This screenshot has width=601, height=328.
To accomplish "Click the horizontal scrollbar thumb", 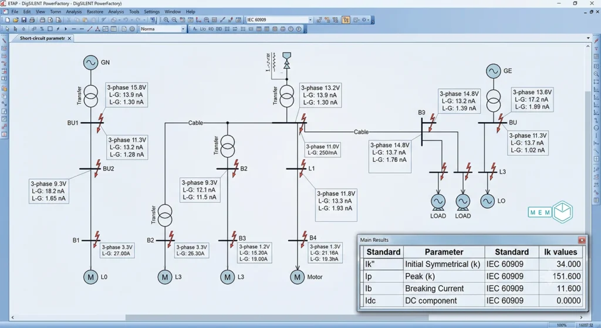I will [x=277, y=317].
